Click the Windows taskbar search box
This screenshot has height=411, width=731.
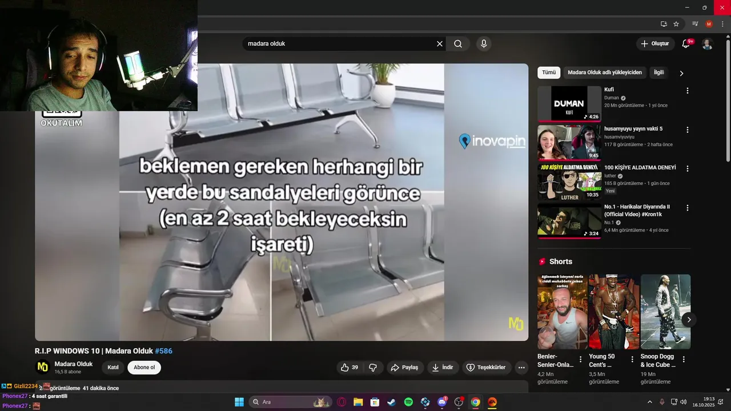coord(290,402)
